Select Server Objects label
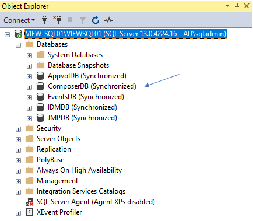 58,139
